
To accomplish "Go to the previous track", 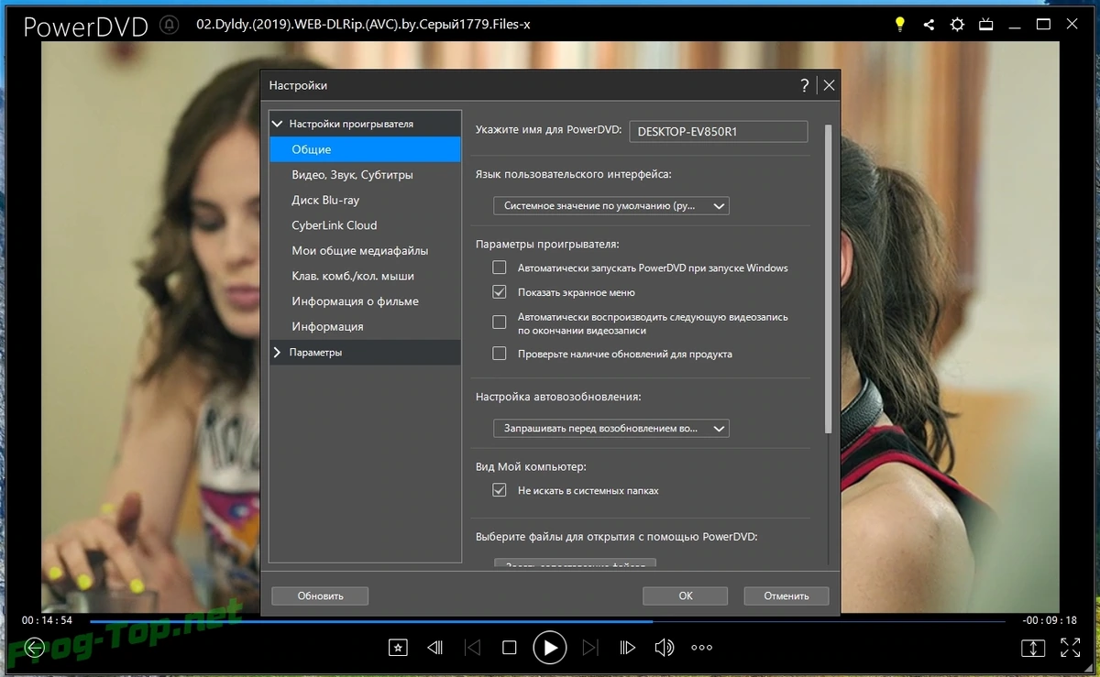I will (x=473, y=648).
